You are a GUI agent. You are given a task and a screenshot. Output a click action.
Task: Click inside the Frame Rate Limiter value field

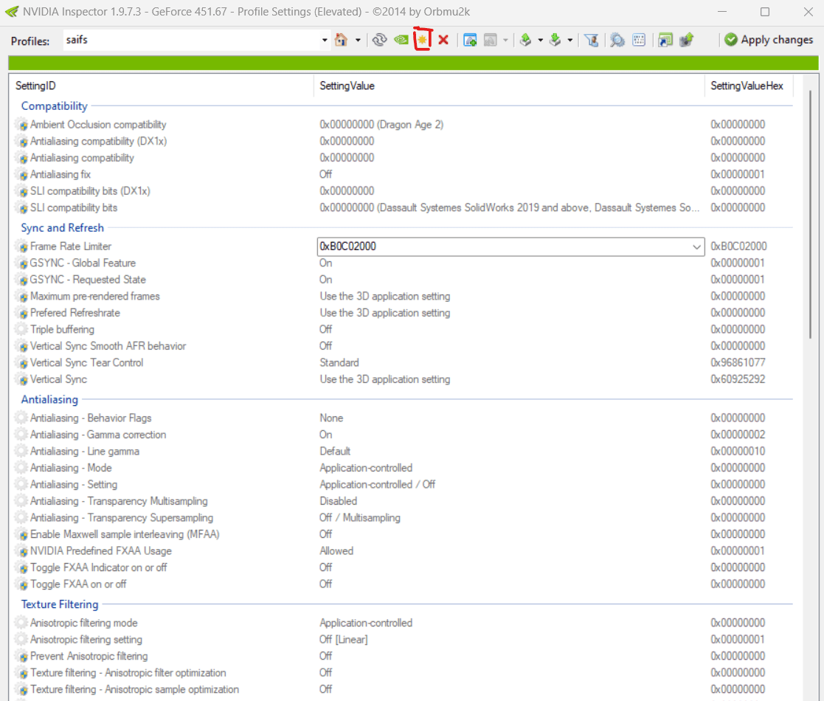coord(443,246)
